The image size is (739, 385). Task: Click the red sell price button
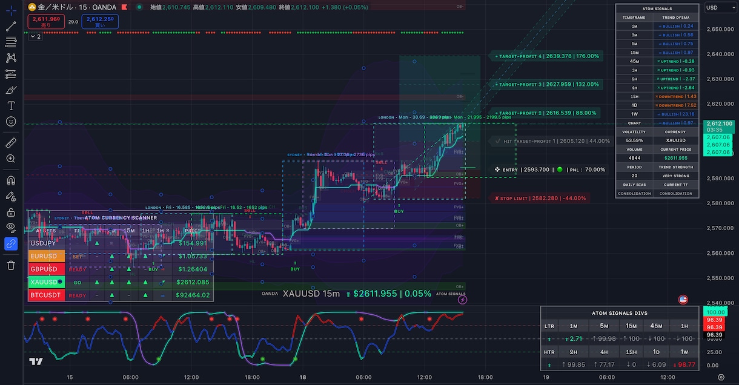pos(46,22)
